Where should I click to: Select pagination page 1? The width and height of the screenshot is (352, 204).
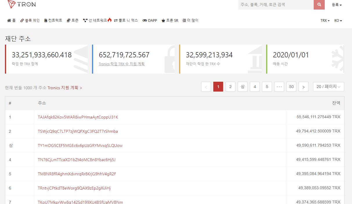[218, 87]
